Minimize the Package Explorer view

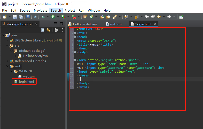click(56, 23)
